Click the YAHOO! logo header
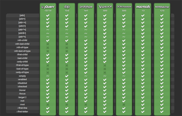The image size is (182, 116). point(105,7)
